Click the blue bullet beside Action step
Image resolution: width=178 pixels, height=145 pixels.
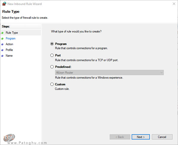[x=2, y=44]
